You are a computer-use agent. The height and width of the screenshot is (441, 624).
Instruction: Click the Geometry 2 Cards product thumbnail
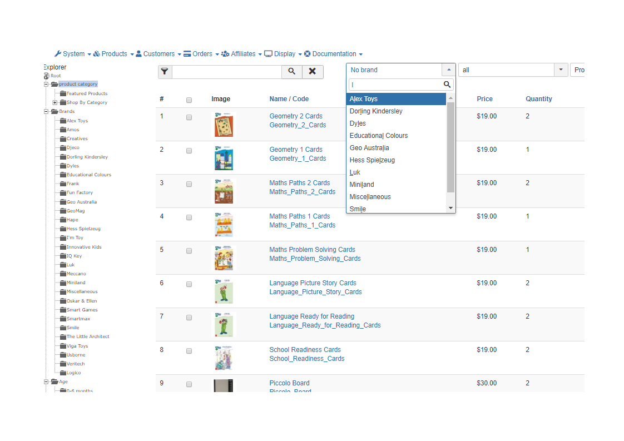click(x=224, y=125)
